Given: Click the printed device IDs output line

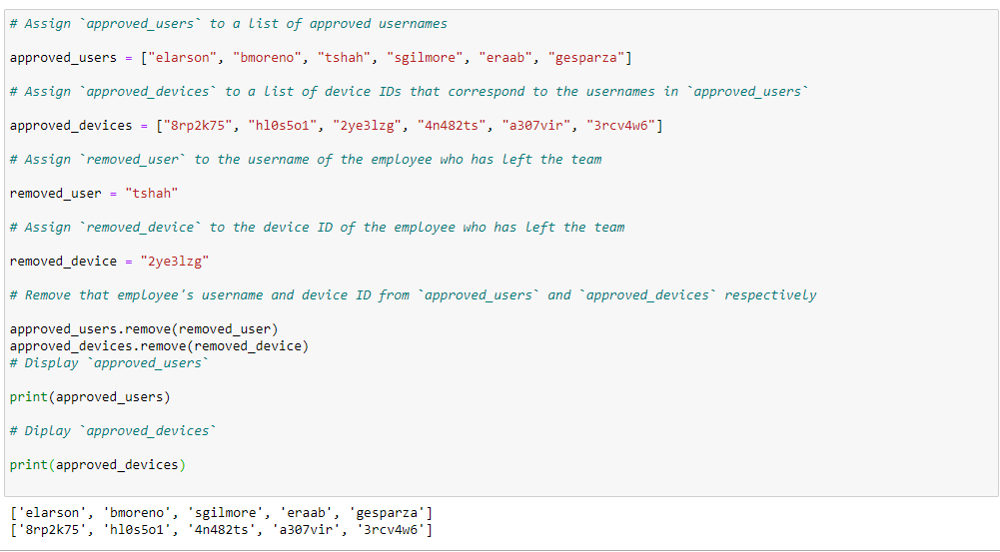Looking at the screenshot, I should [x=222, y=530].
